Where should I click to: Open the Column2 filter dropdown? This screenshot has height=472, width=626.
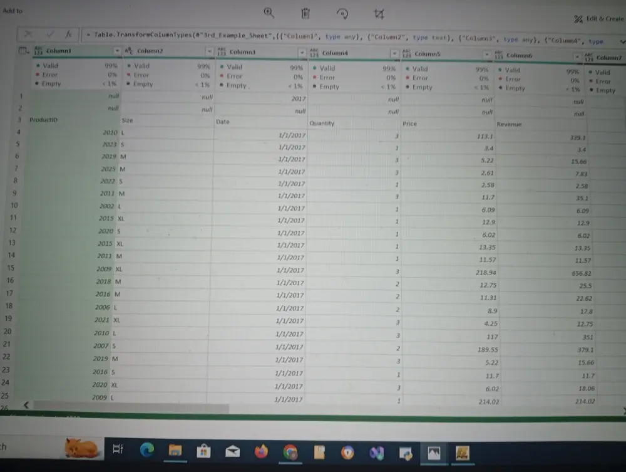tap(209, 51)
